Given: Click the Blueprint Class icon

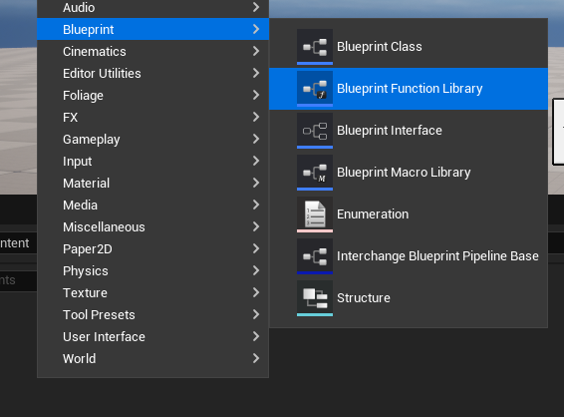Looking at the screenshot, I should click(315, 47).
